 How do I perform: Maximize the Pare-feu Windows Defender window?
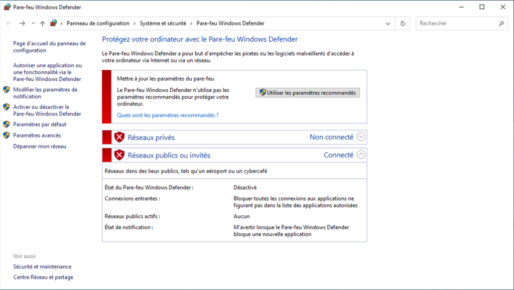tap(482, 7)
